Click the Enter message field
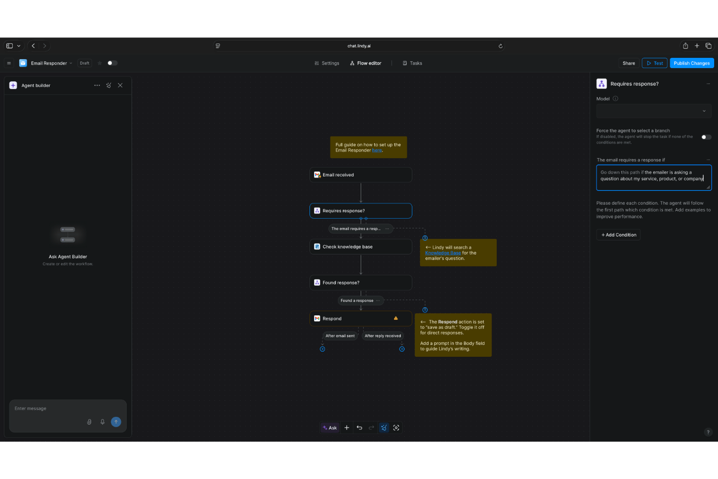This screenshot has width=718, height=479. point(68,409)
